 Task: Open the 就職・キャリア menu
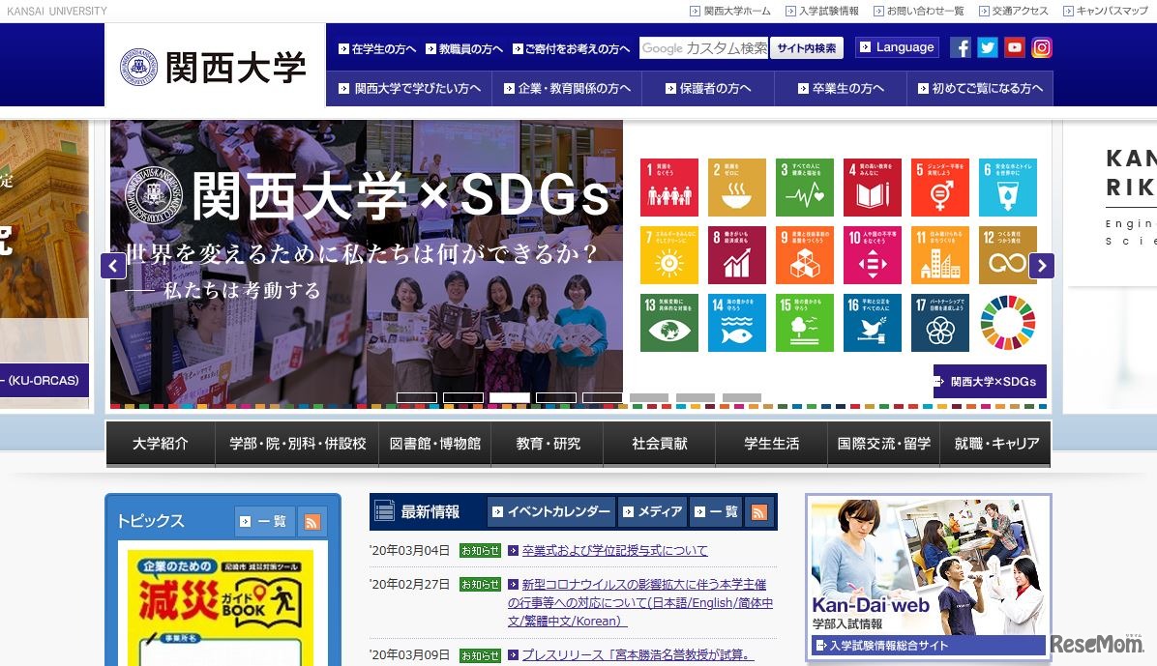(x=996, y=444)
